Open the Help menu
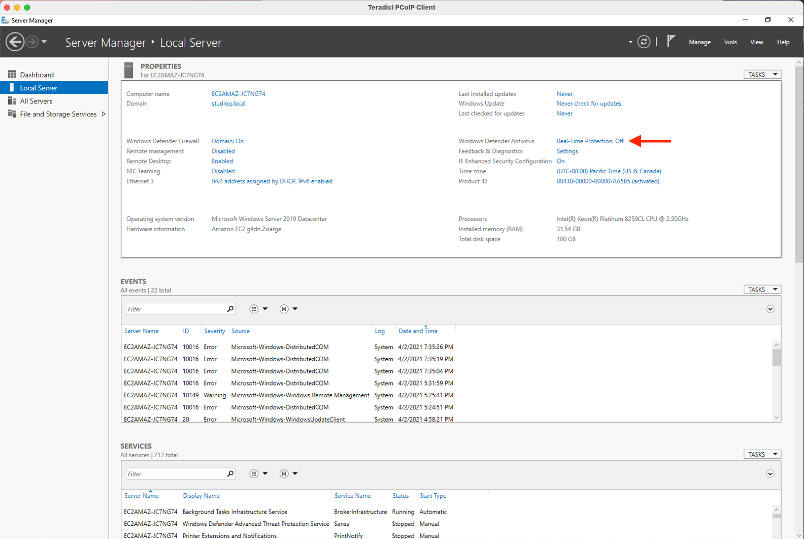The width and height of the screenshot is (804, 539). [783, 42]
